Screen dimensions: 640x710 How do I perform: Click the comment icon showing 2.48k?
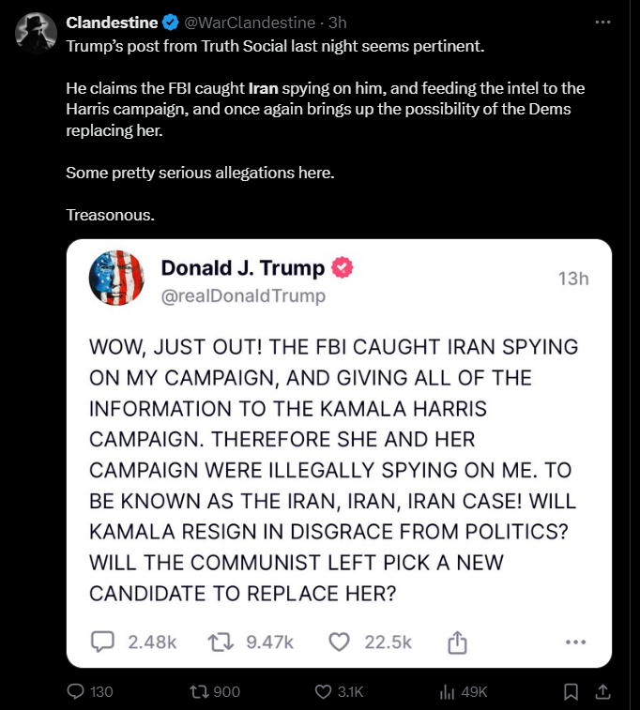102,642
